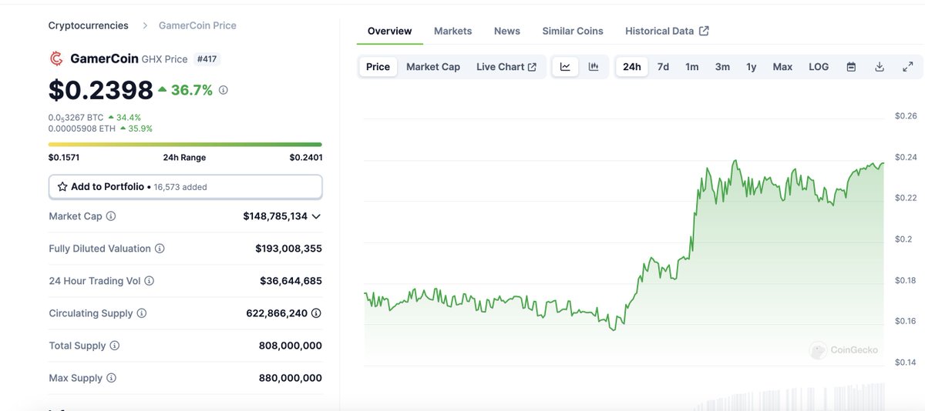The height and width of the screenshot is (411, 925).
Task: Select Max time range
Action: point(782,67)
